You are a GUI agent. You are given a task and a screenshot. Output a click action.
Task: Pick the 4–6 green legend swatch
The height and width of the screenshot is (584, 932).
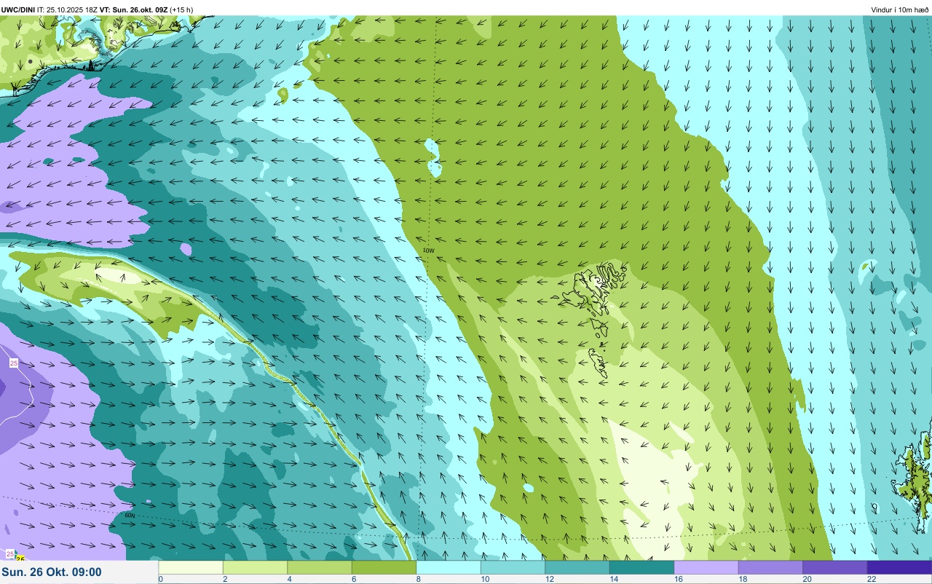point(320,567)
